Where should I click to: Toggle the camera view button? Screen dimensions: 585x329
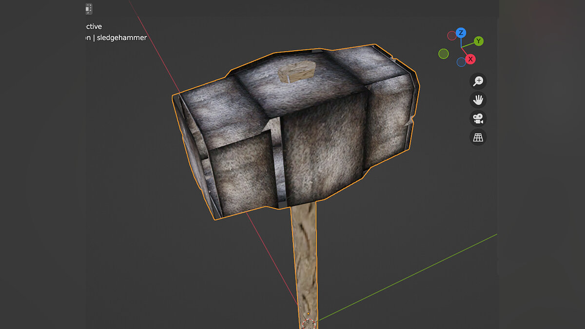pyautogui.click(x=478, y=118)
